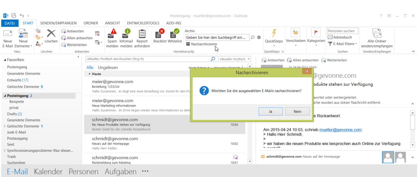Open archive settings via the gear icon
Screen dimensions: 420x177
tap(259, 37)
